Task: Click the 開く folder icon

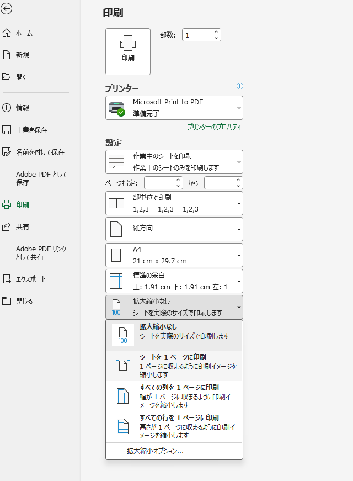Action: point(7,77)
